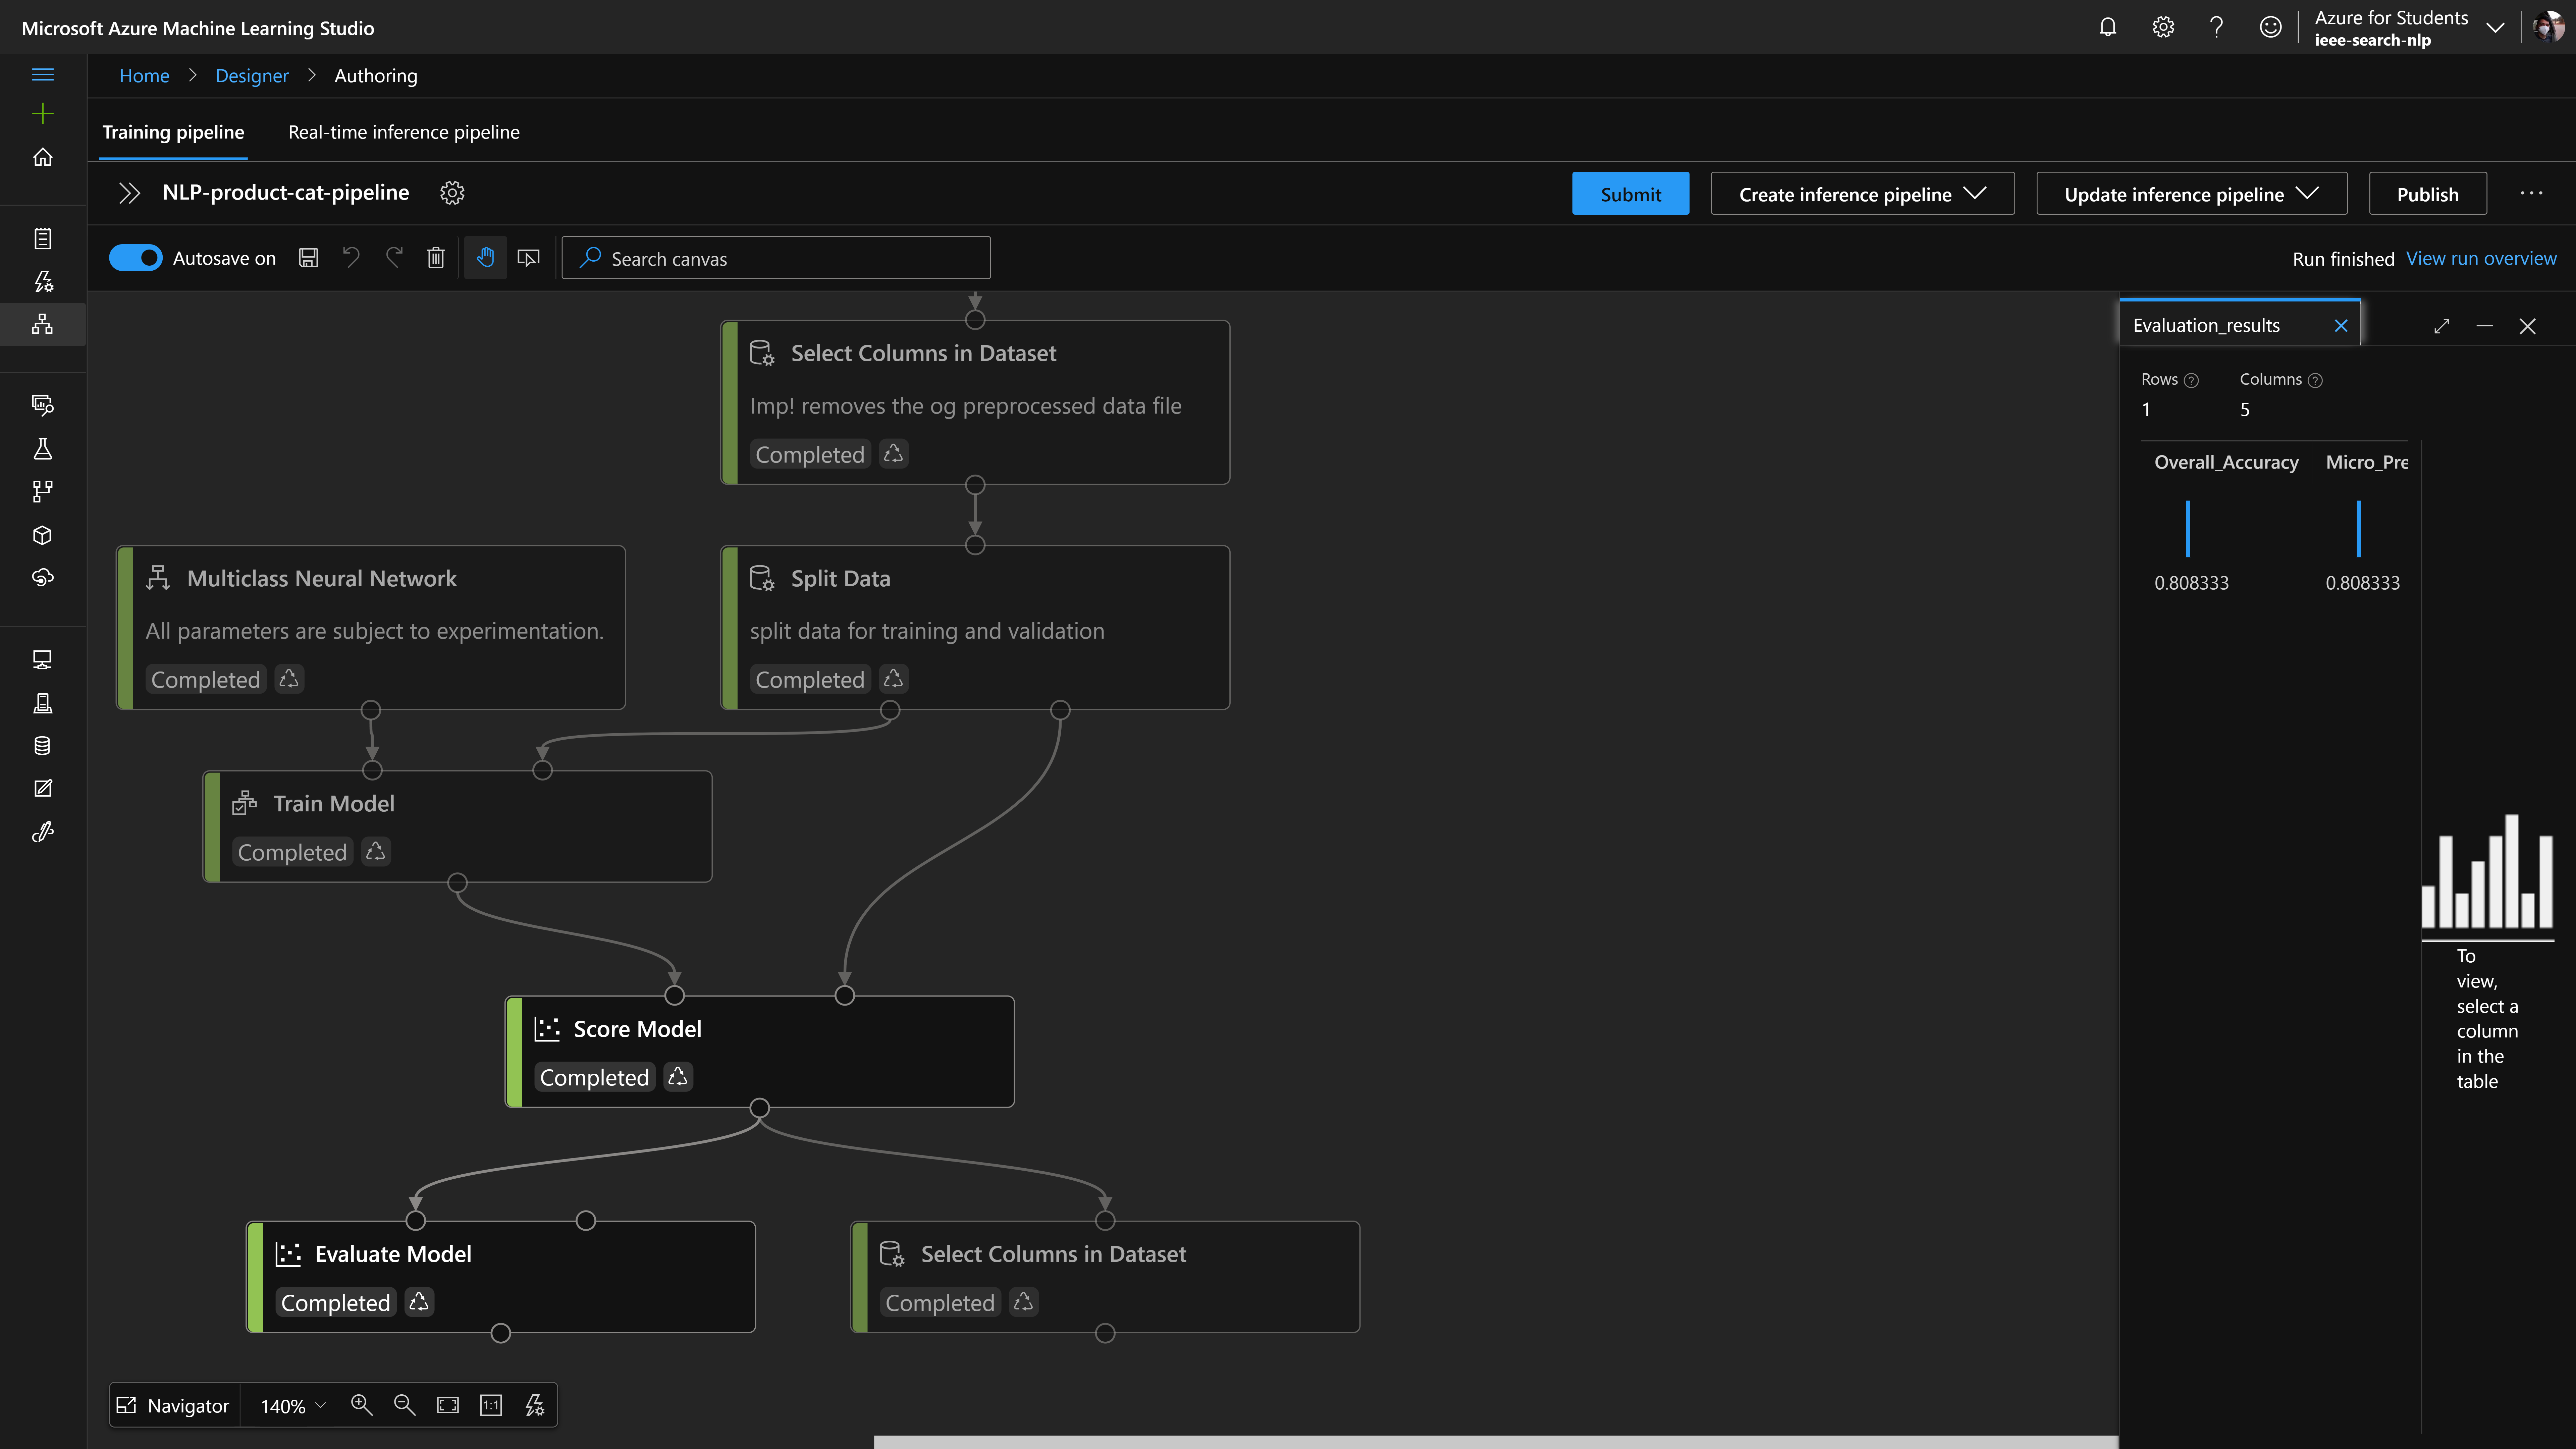Screen dimensions: 2576x1449
Task: Open Designer icon in left sidebar
Action: coord(42,324)
